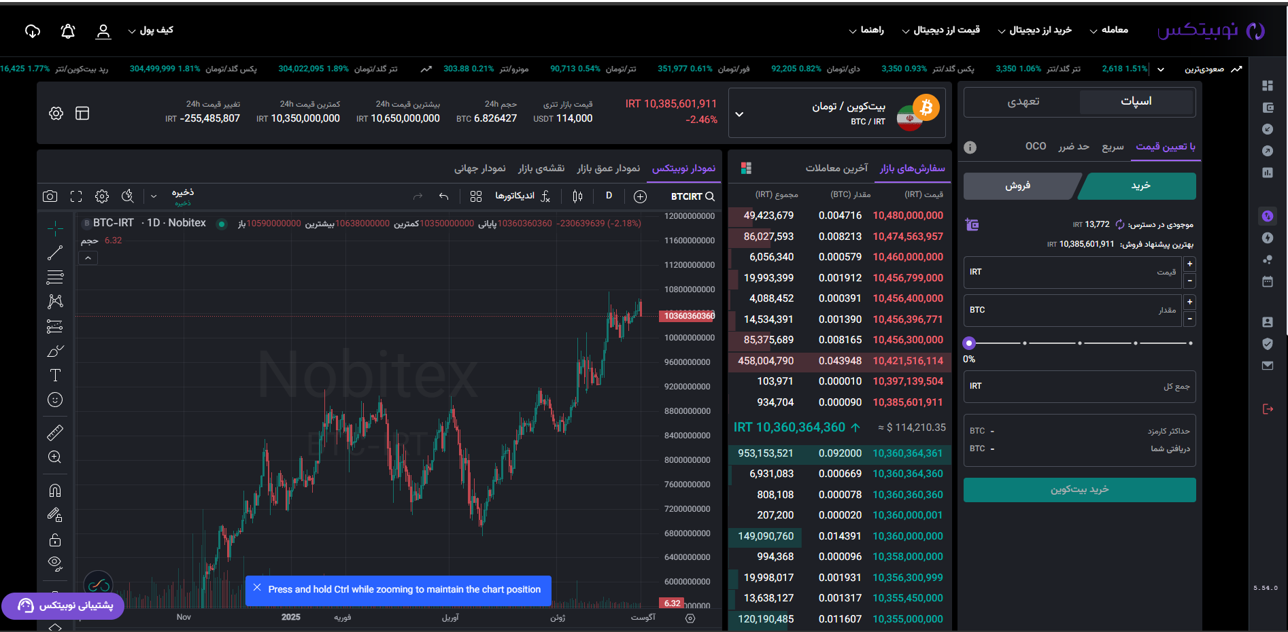Image resolution: width=1288 pixels, height=632 pixels.
Task: Expand the صعودی‌ترین ticker filter
Action: pyautogui.click(x=1161, y=69)
